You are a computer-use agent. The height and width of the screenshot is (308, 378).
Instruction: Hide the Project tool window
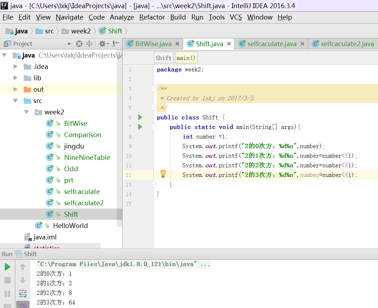(116, 44)
